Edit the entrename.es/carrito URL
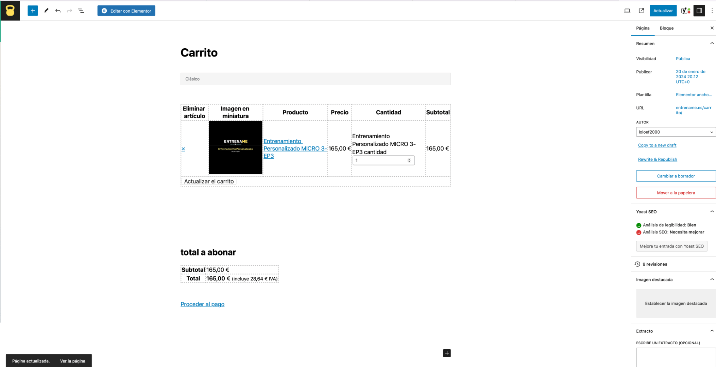716x367 pixels. (x=694, y=110)
